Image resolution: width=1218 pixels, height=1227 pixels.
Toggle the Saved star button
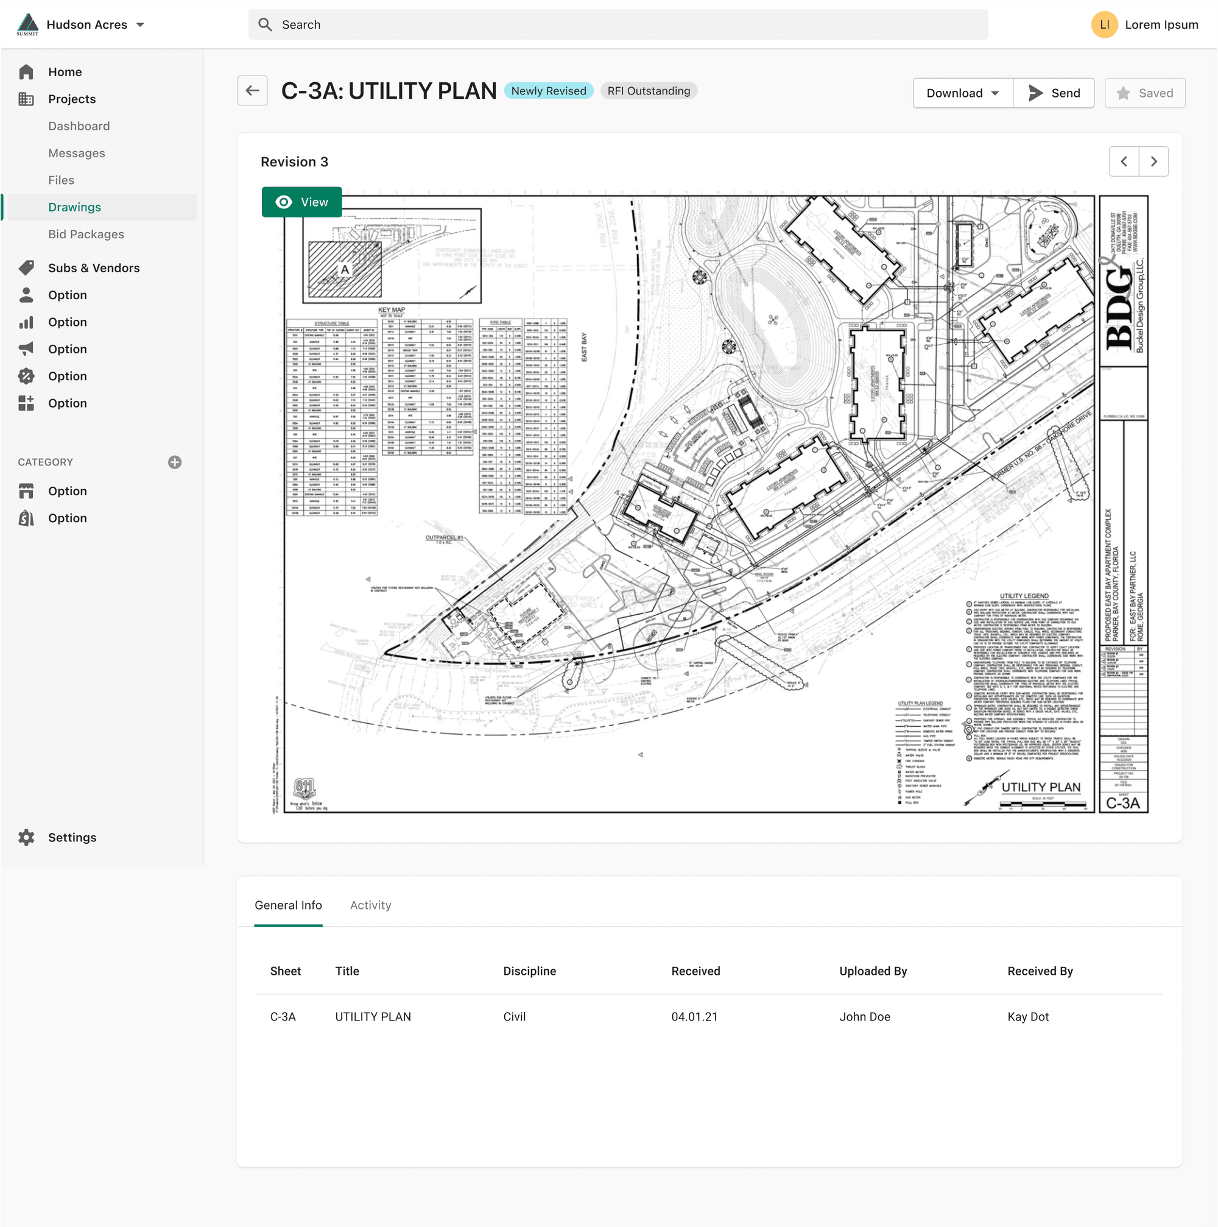pos(1144,93)
